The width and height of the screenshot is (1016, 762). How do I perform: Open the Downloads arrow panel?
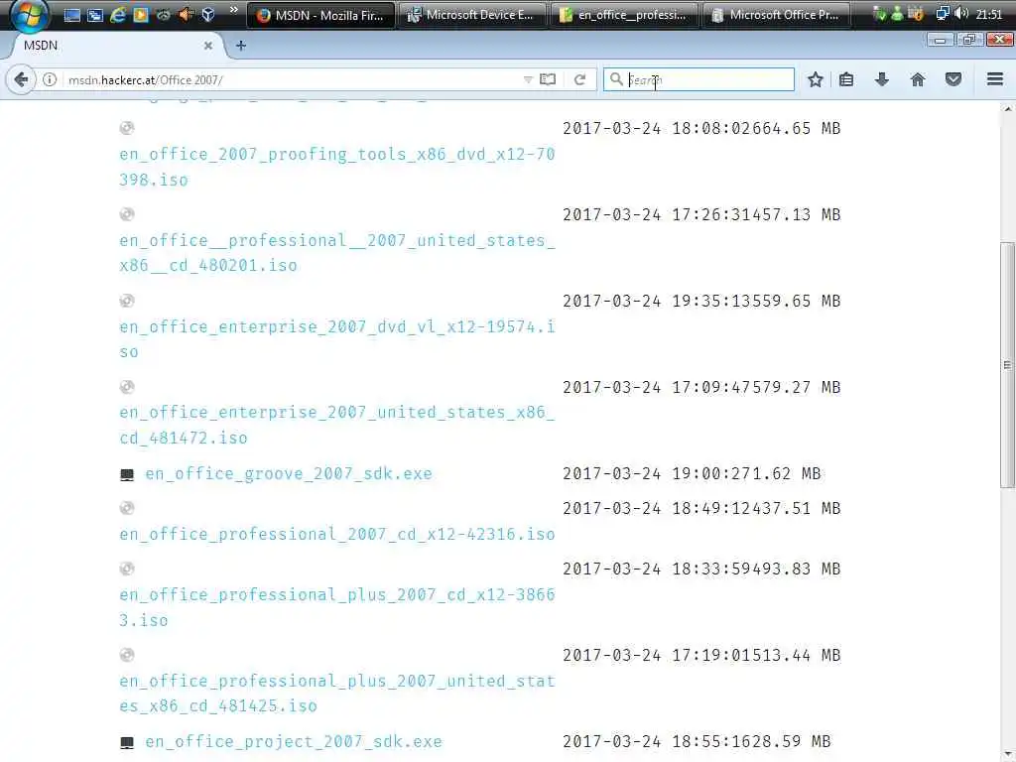coord(882,79)
